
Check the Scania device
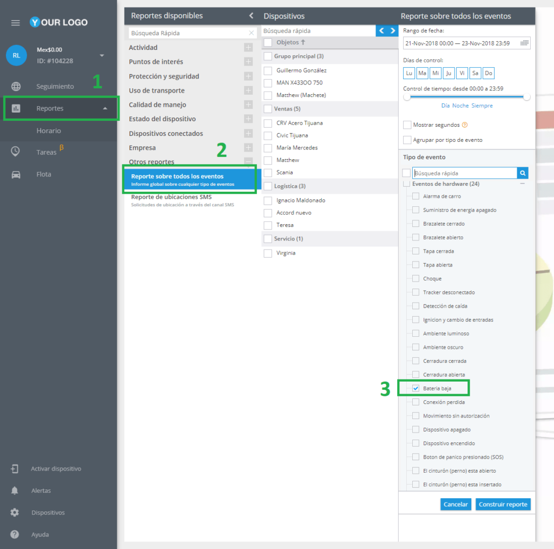click(x=268, y=173)
